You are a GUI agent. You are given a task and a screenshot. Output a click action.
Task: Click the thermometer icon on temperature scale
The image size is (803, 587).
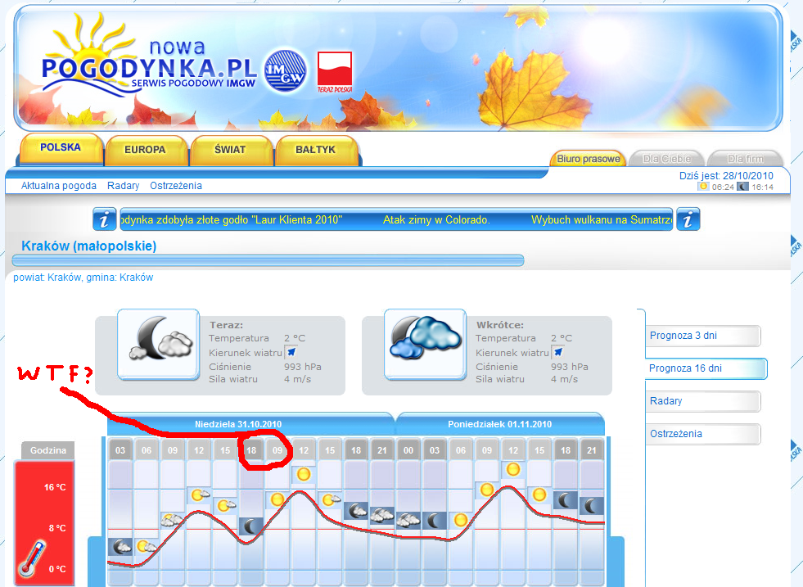point(32,558)
